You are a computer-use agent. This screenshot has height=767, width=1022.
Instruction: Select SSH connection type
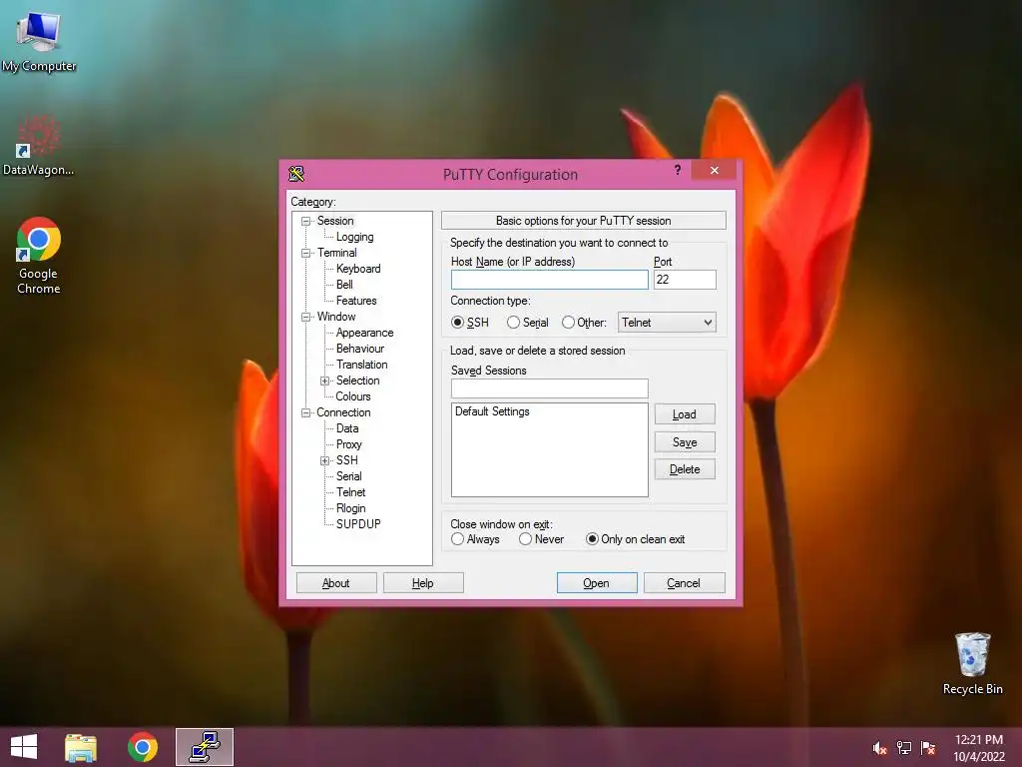coord(457,323)
